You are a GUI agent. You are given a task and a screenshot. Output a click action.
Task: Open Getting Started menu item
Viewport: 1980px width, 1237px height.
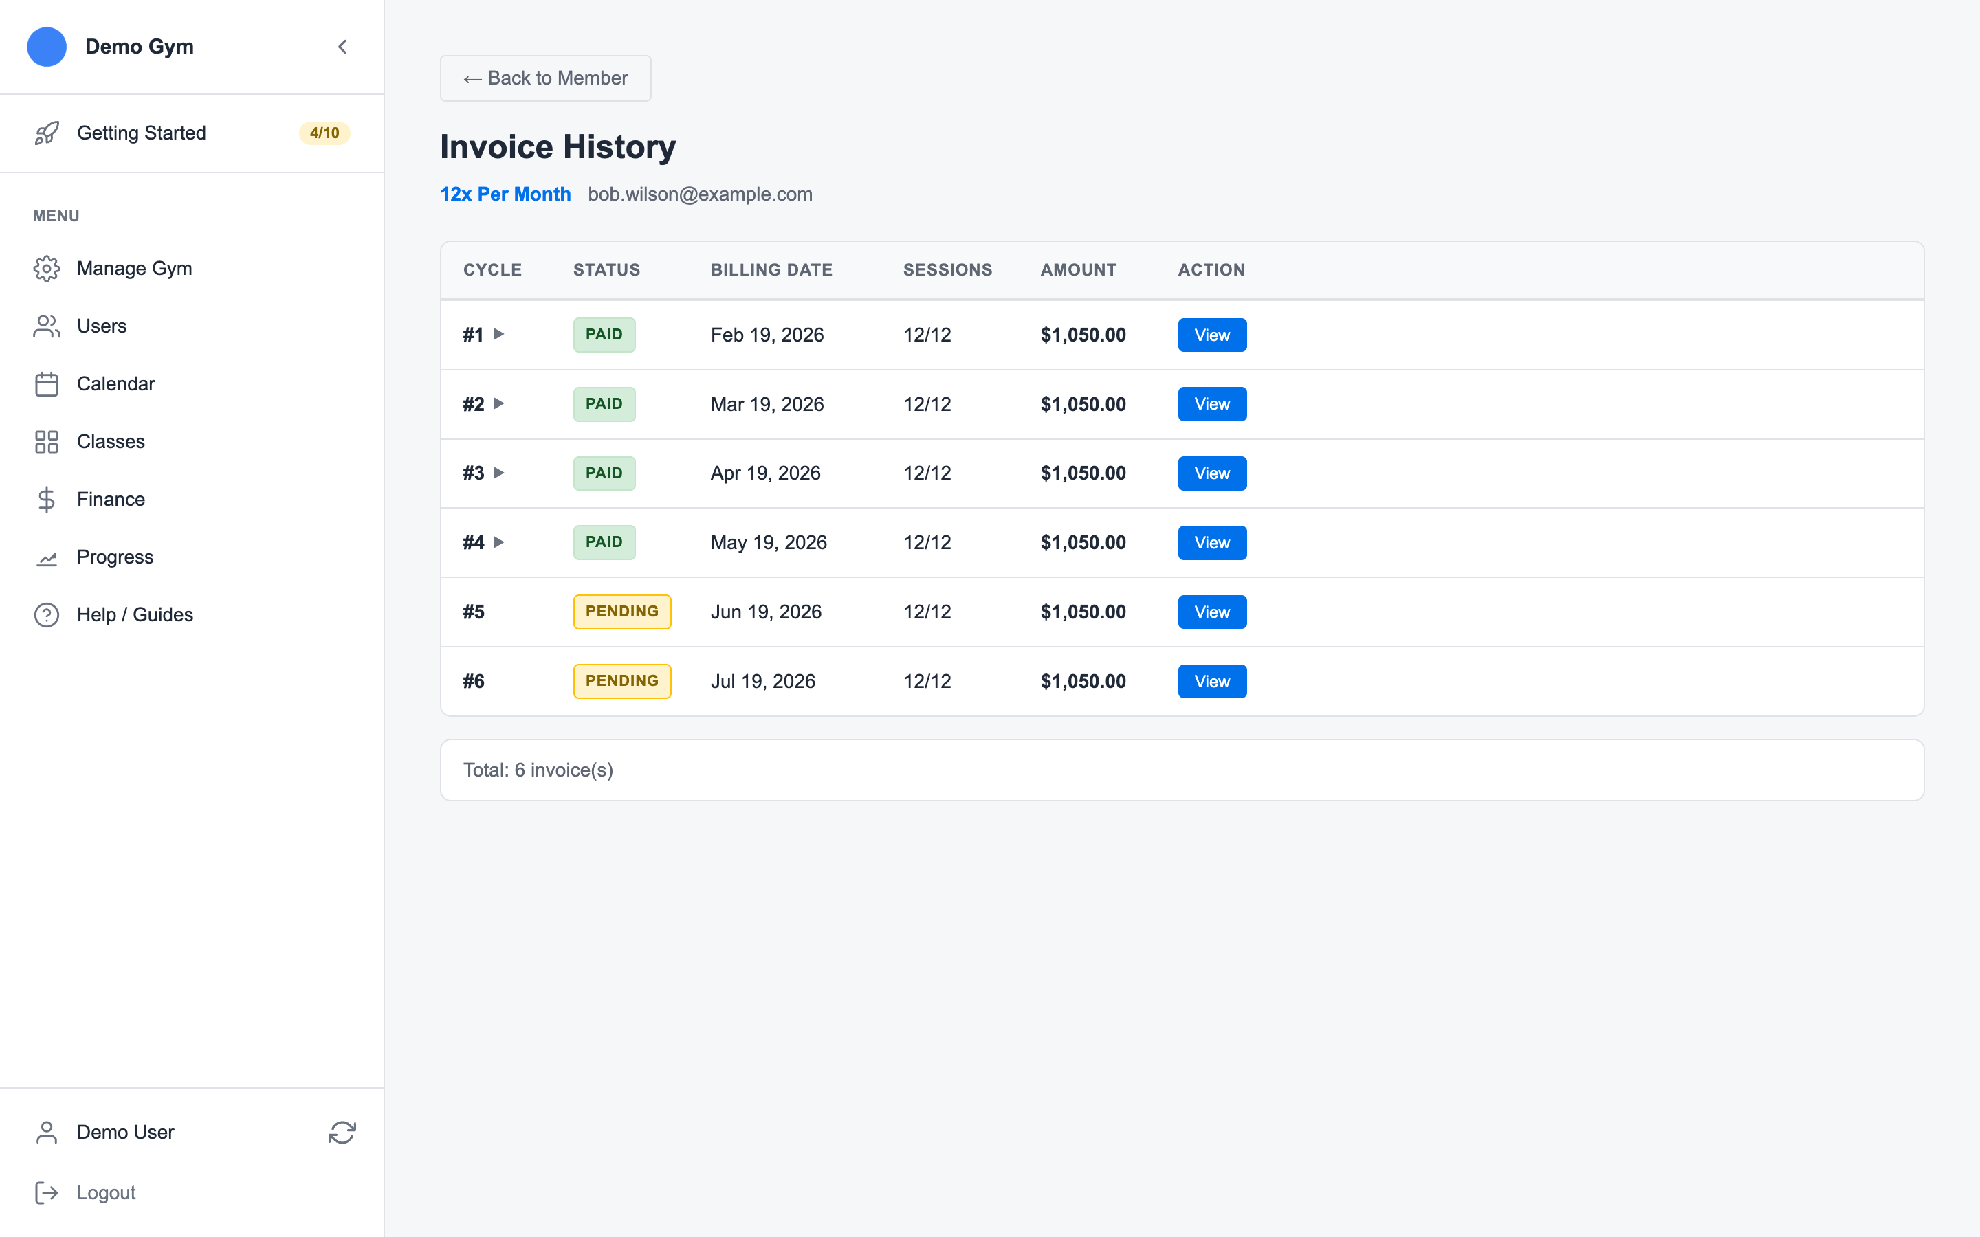pos(191,133)
